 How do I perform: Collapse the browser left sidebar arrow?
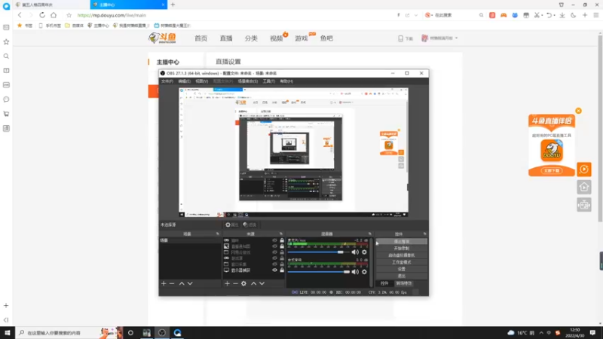click(x=6, y=319)
